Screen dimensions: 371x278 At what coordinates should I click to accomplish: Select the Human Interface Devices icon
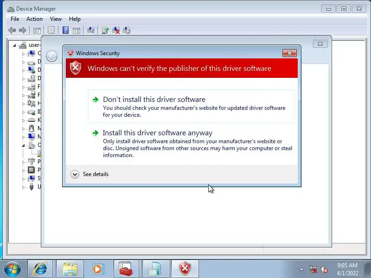coord(32,103)
